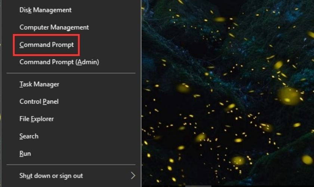
Task: Open Command Prompt (Admin)
Action: (59, 62)
